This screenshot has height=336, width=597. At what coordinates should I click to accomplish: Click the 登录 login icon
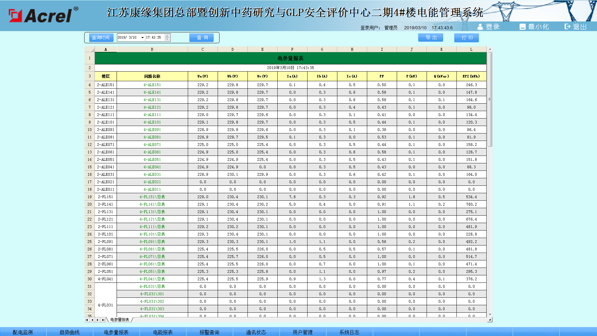[x=480, y=27]
